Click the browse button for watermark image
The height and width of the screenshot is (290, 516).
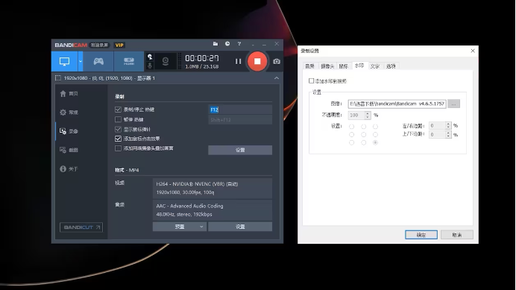click(453, 104)
